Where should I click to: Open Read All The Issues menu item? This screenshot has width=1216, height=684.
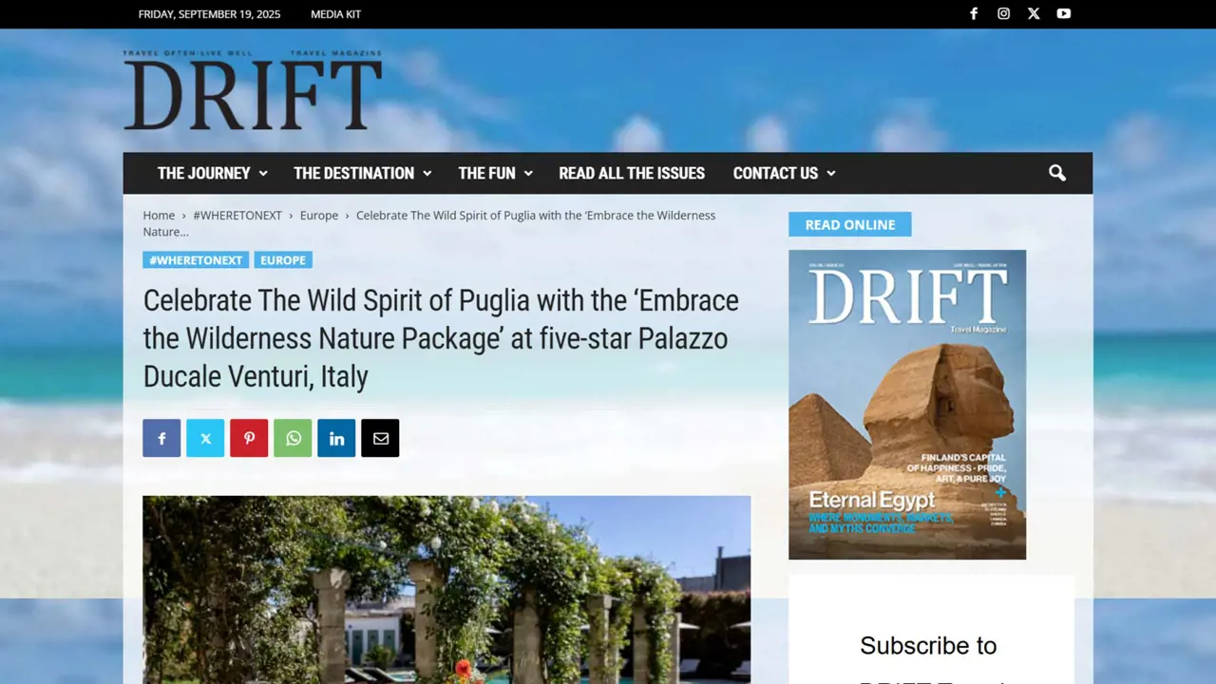pyautogui.click(x=632, y=173)
